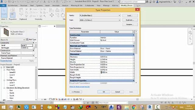
Task: Collapse the Dimensions group in Type Parameters
Action: click(x=133, y=54)
